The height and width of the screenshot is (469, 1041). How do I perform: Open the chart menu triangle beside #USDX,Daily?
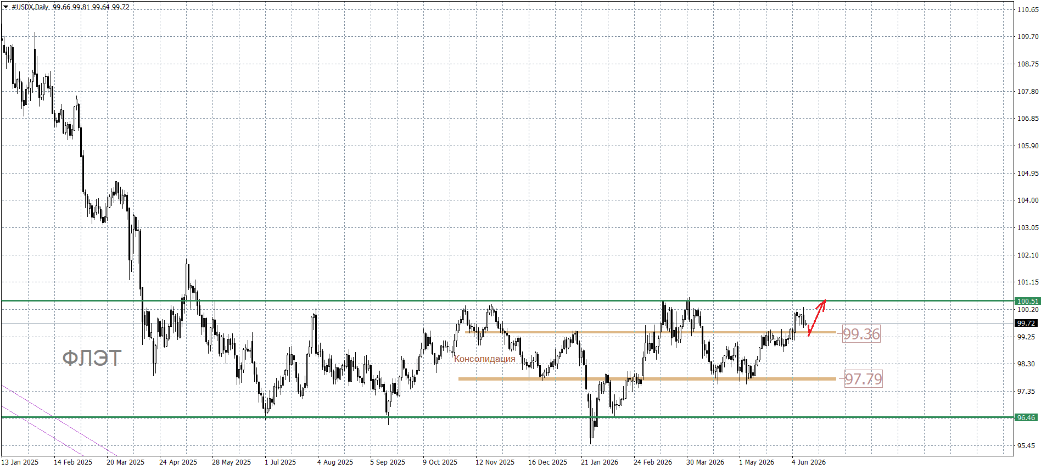[x=5, y=7]
